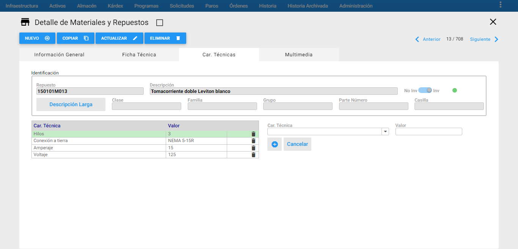Select the Hilos row name
Viewport: 518px width, 249px height.
(39, 134)
